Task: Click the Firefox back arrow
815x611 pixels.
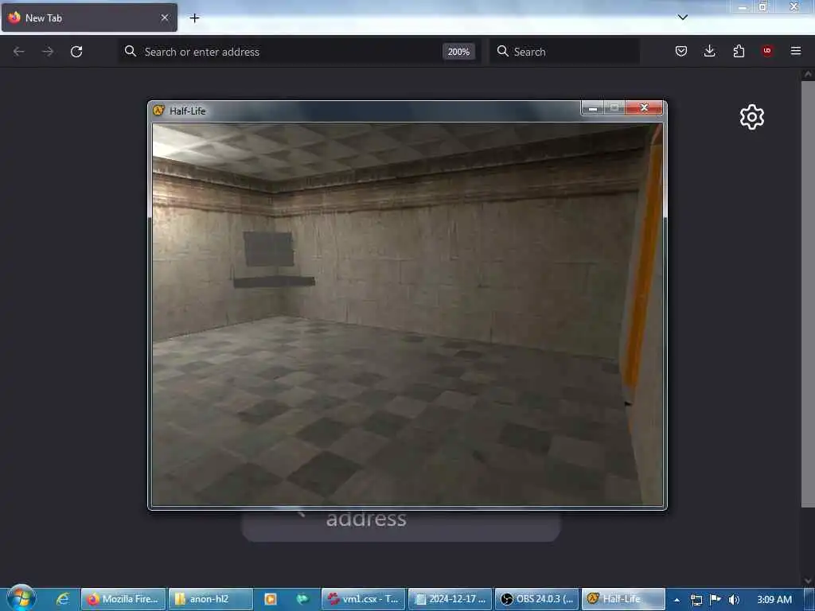Action: pyautogui.click(x=19, y=52)
